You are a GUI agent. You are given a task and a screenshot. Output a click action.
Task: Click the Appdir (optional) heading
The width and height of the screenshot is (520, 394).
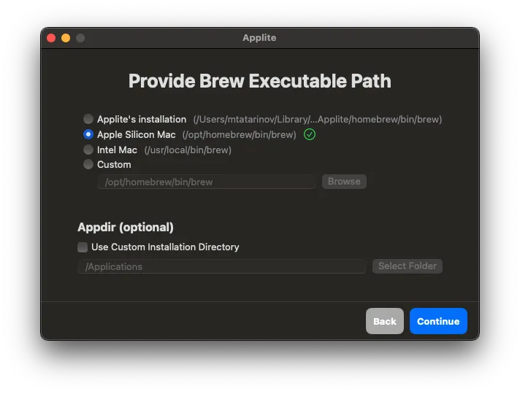(126, 228)
